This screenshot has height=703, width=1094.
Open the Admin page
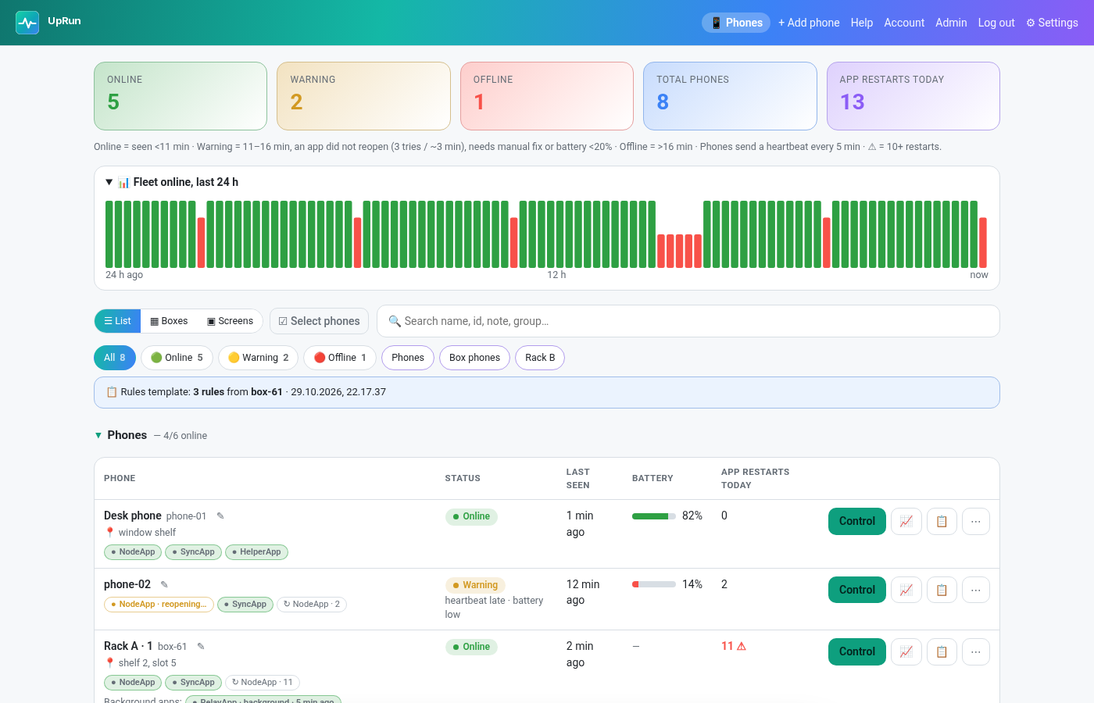click(951, 23)
